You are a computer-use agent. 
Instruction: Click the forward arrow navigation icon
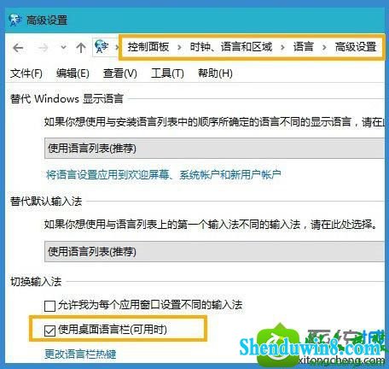[x=44, y=48]
